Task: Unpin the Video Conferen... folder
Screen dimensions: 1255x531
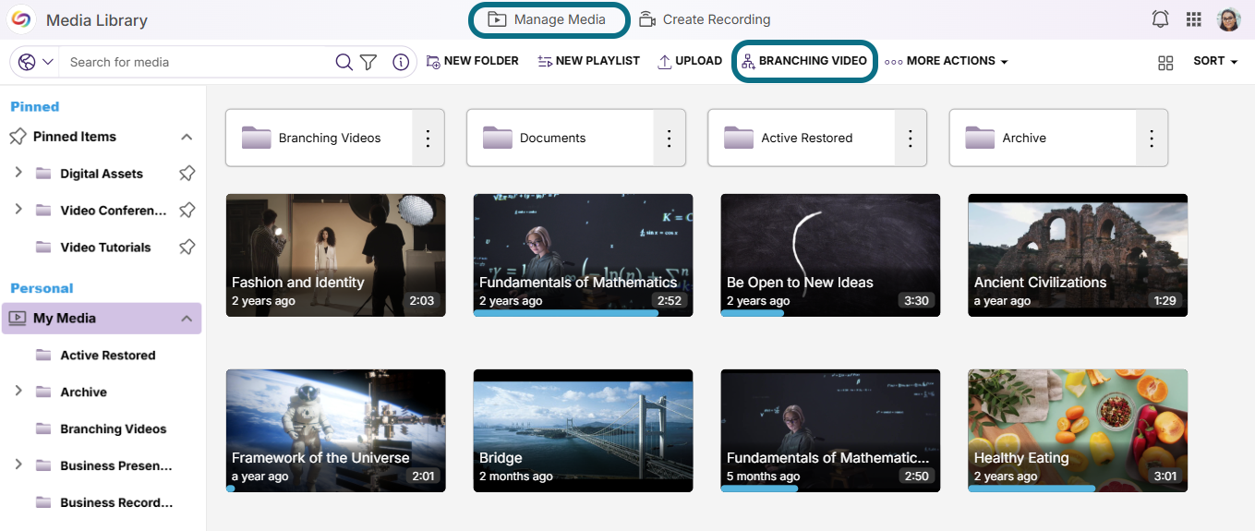Action: [187, 211]
